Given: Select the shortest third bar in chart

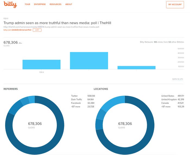Looking at the screenshot, I should pos(137,68).
